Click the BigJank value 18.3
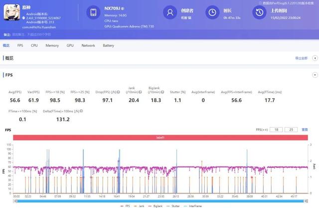 (156, 100)
